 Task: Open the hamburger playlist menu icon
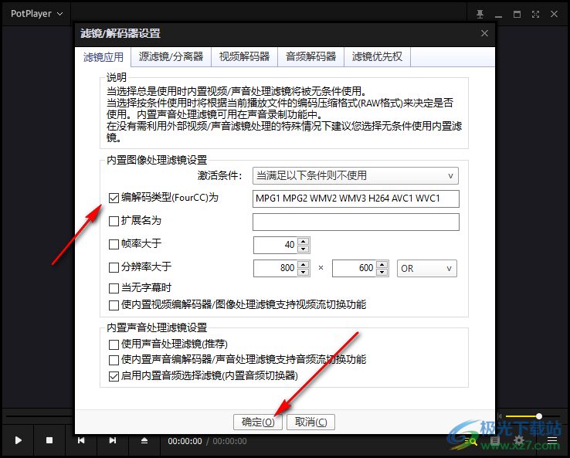552,441
